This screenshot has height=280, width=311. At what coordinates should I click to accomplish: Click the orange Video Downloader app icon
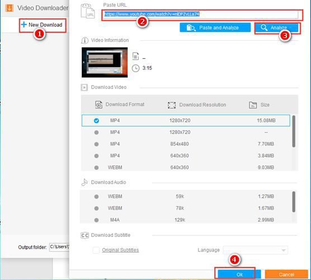pyautogui.click(x=9, y=8)
